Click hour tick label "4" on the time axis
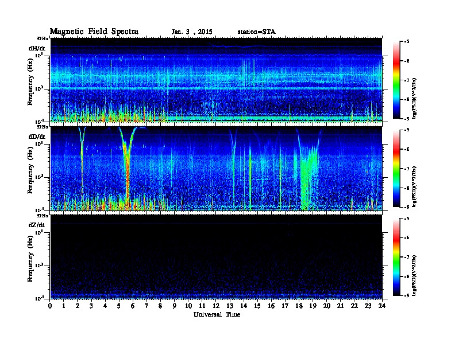455x351 pixels. (x=105, y=306)
